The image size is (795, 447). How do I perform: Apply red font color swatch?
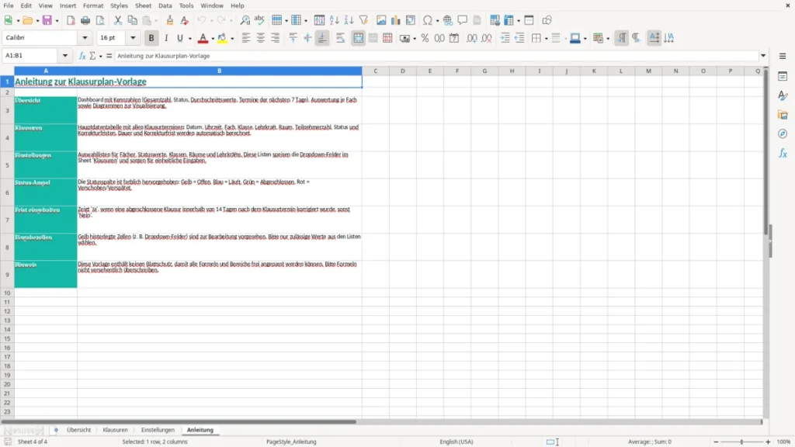[x=203, y=38]
